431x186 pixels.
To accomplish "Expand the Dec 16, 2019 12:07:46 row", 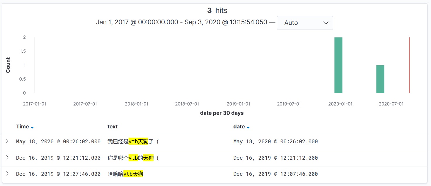I will (7, 174).
